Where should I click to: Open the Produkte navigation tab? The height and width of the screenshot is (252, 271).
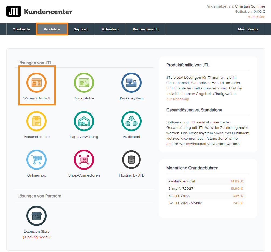[x=52, y=29]
